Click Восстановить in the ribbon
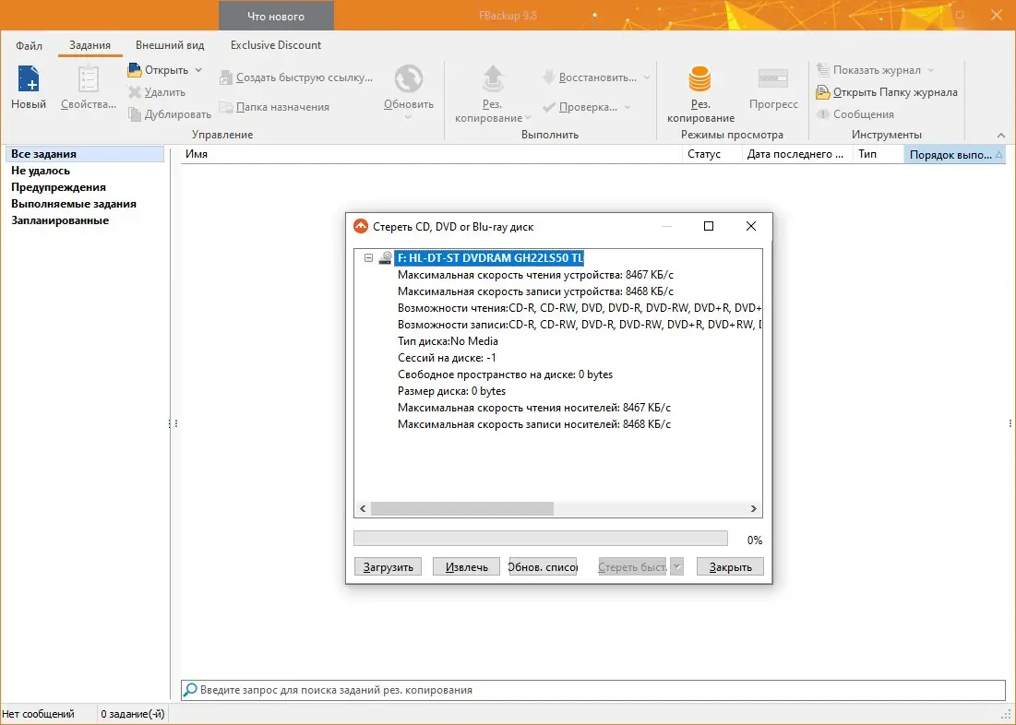Screen dimensions: 1016x725 pyautogui.click(x=589, y=77)
